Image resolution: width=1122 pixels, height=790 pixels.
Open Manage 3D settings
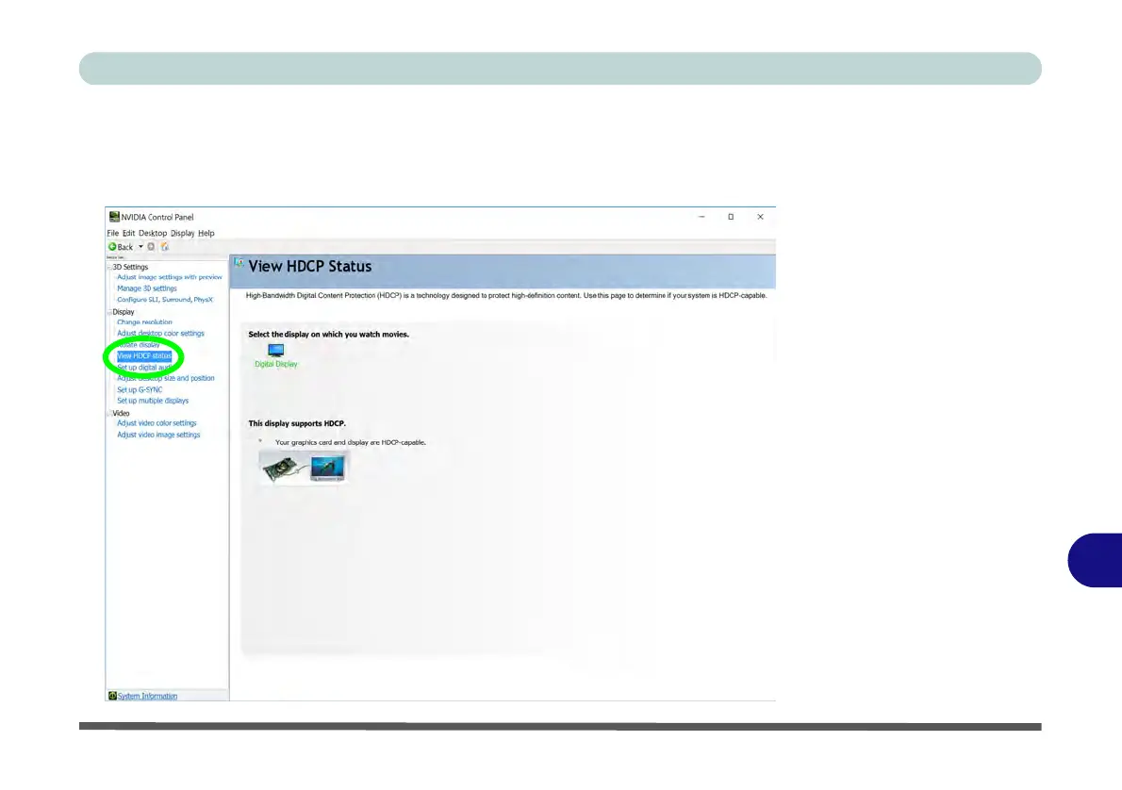147,288
